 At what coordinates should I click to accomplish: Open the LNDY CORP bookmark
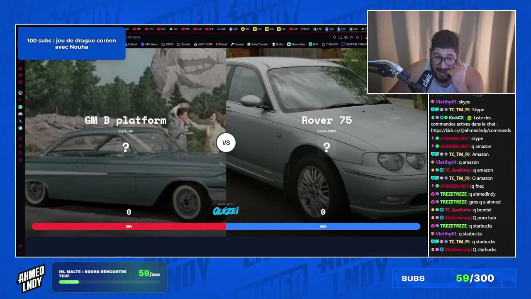[203, 44]
